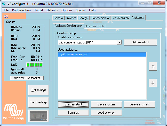Open the Port selection menu

pos(21,10)
